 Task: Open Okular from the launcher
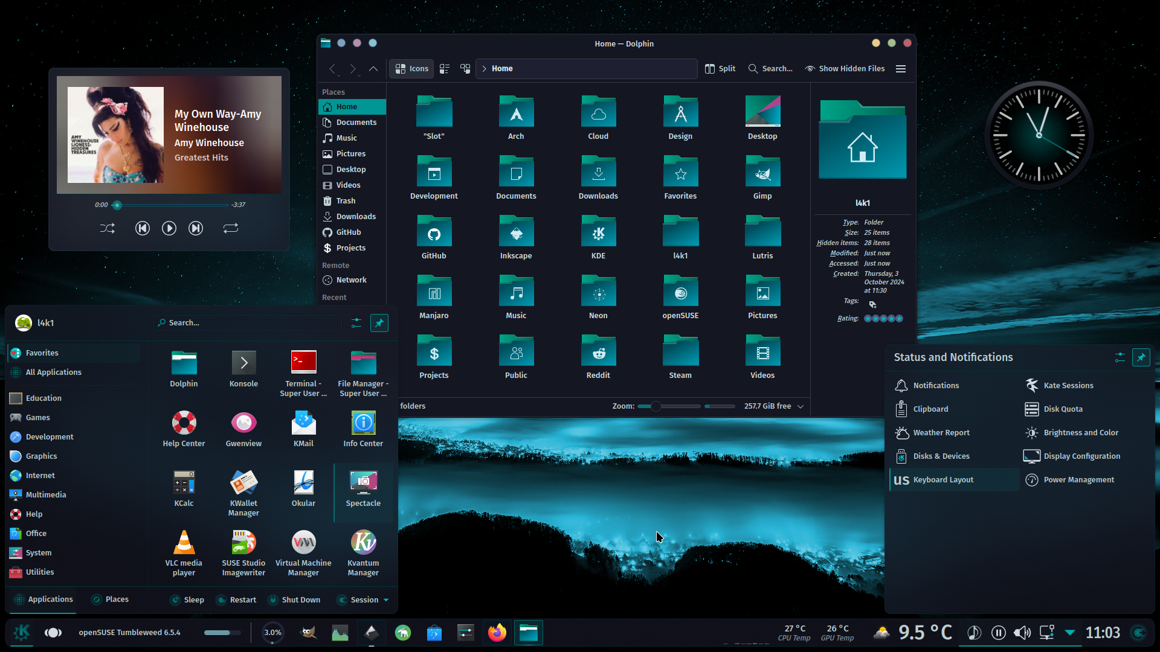[303, 489]
